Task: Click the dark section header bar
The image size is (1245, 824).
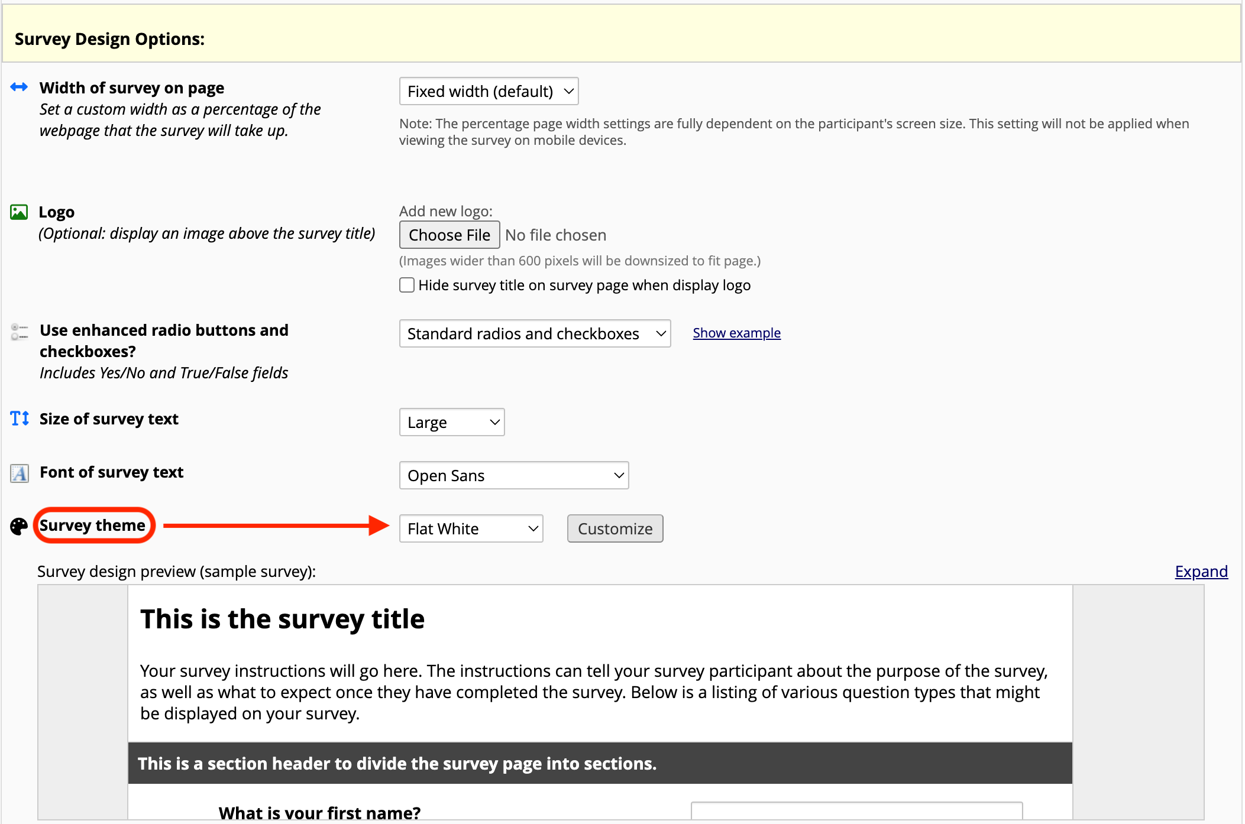Action: 600,763
